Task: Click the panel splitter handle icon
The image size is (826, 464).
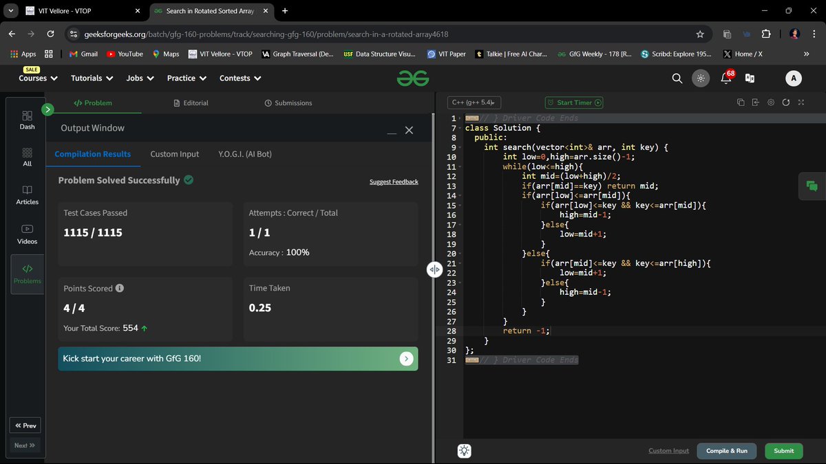Action: tap(434, 269)
